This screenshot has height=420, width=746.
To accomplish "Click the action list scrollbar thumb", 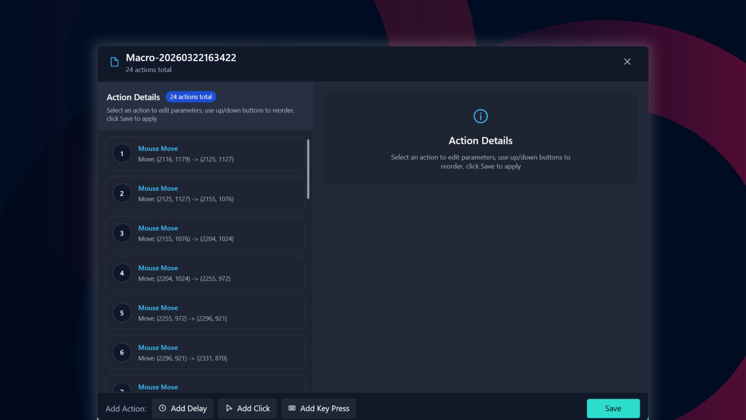I will pyautogui.click(x=308, y=169).
